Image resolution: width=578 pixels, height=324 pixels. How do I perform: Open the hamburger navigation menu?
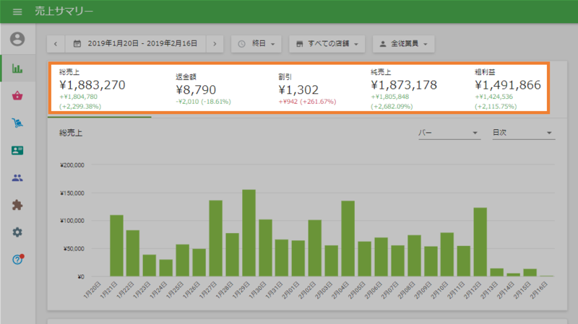(x=17, y=12)
